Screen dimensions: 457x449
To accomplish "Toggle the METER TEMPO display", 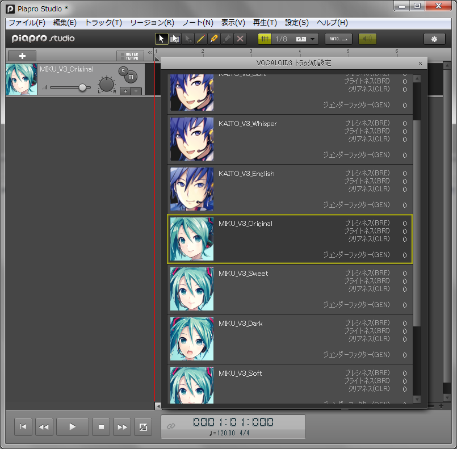I will [130, 56].
